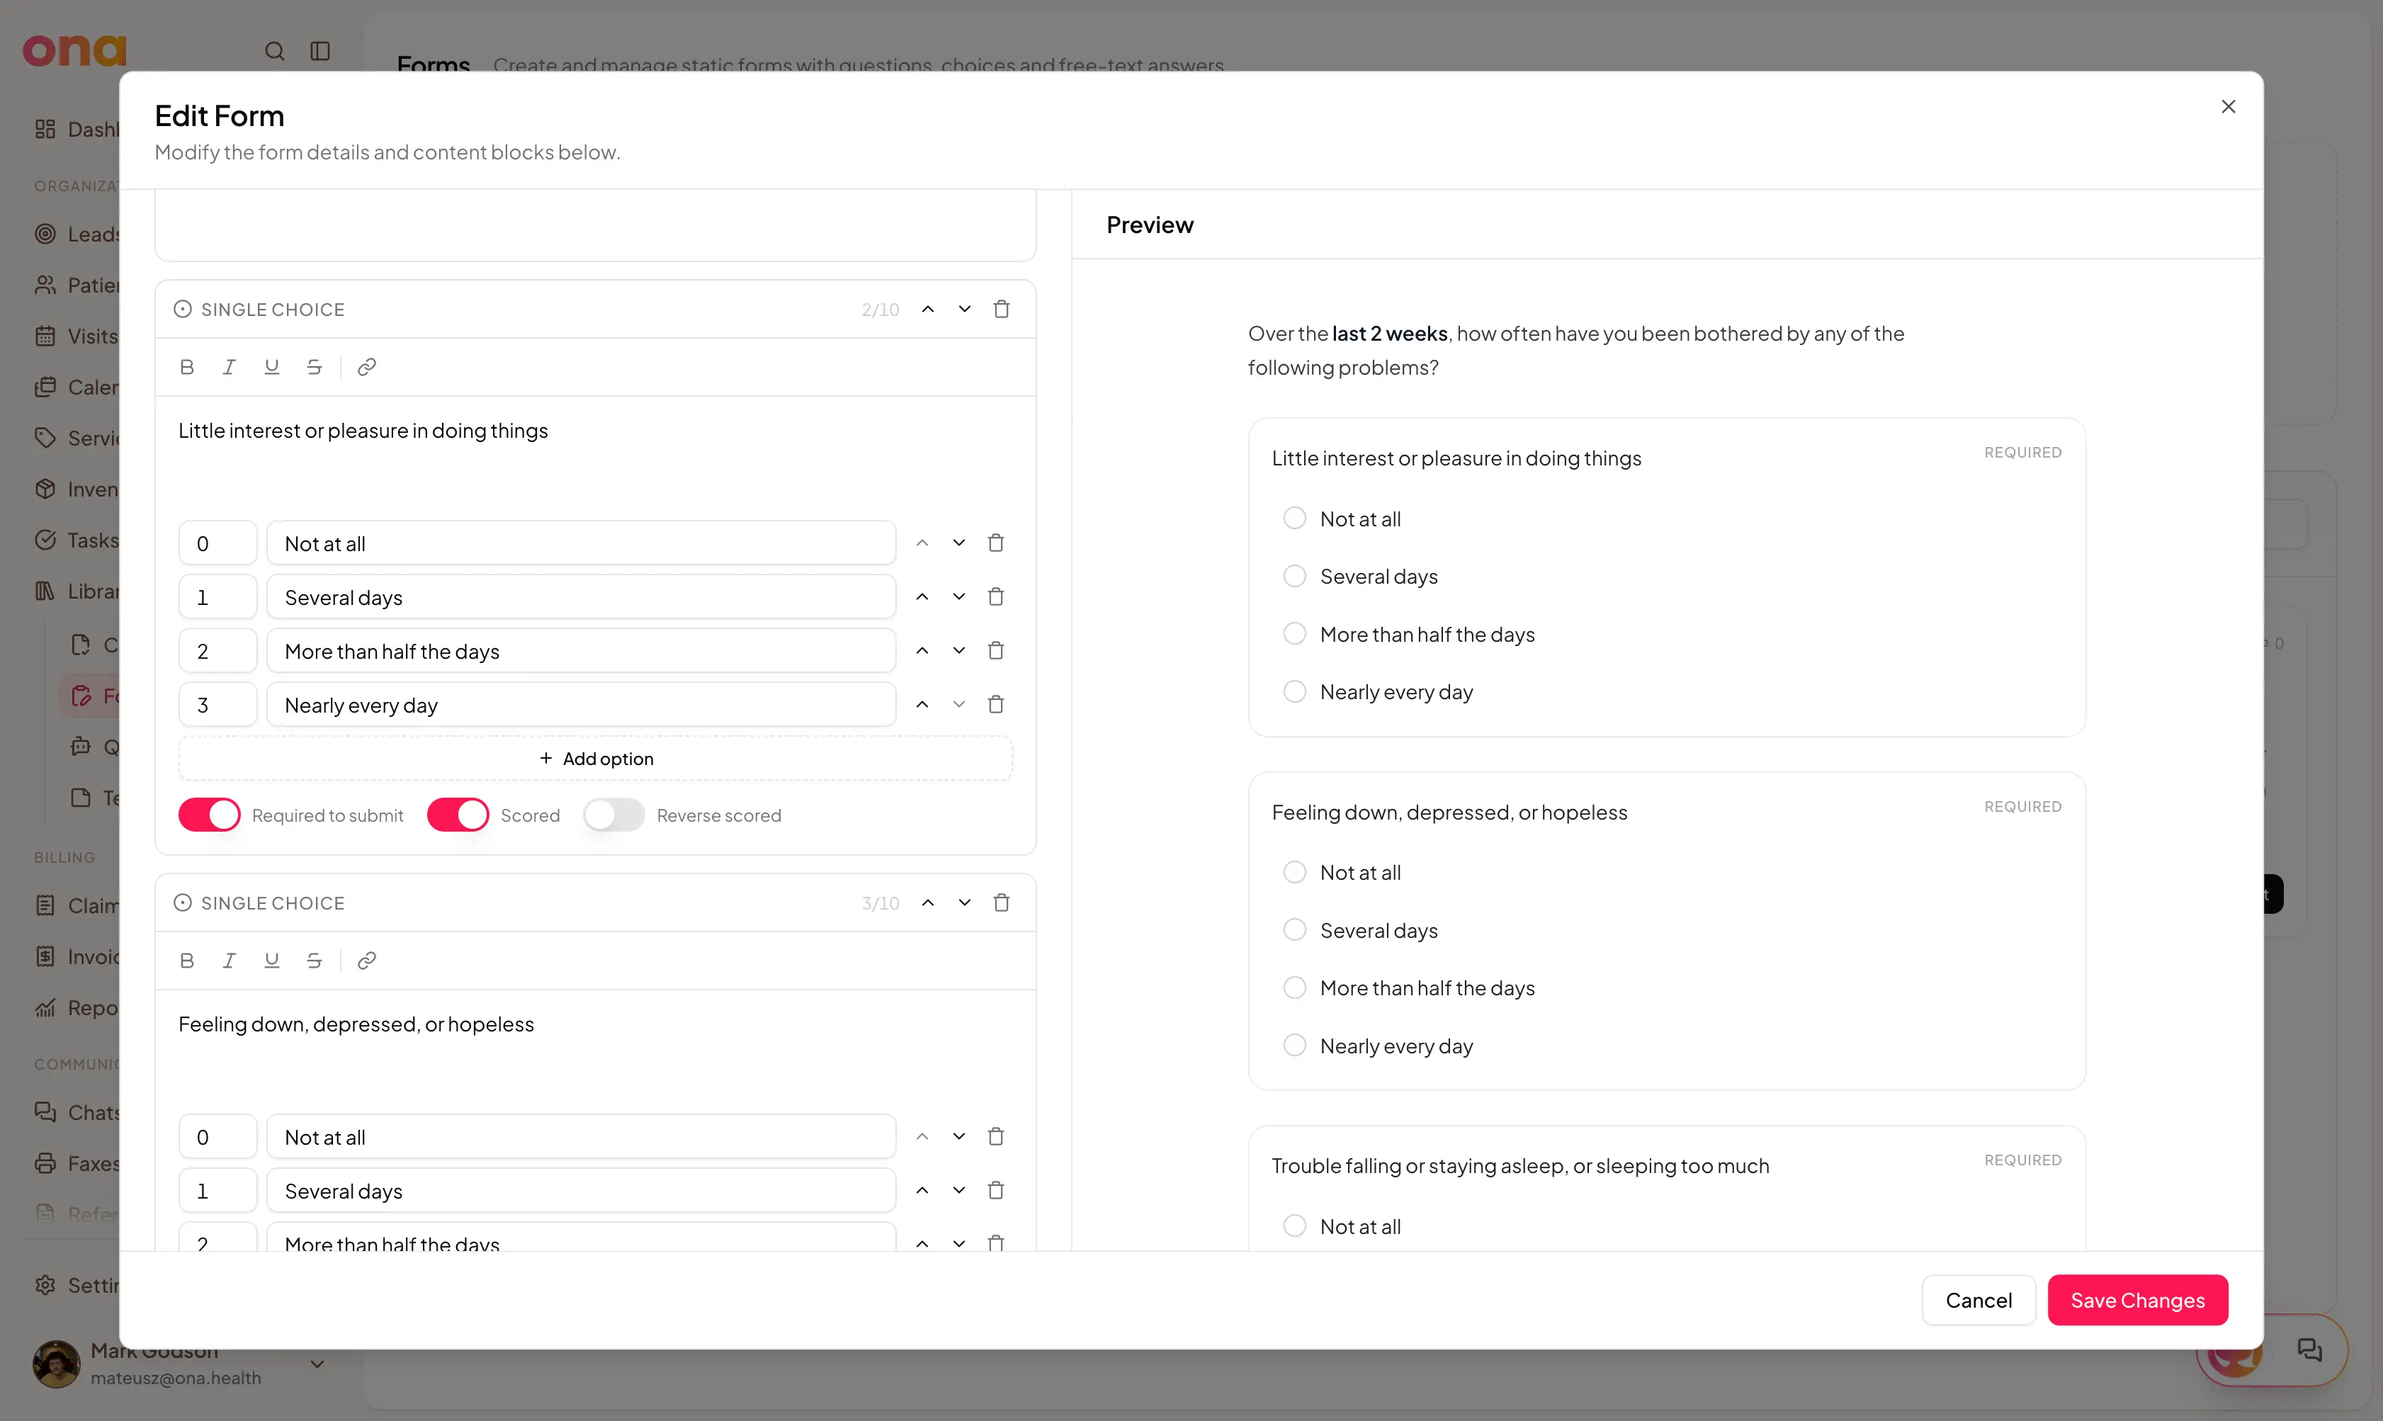Apply italic in question 3/10 toolbar
The width and height of the screenshot is (2383, 1421).
pos(229,961)
